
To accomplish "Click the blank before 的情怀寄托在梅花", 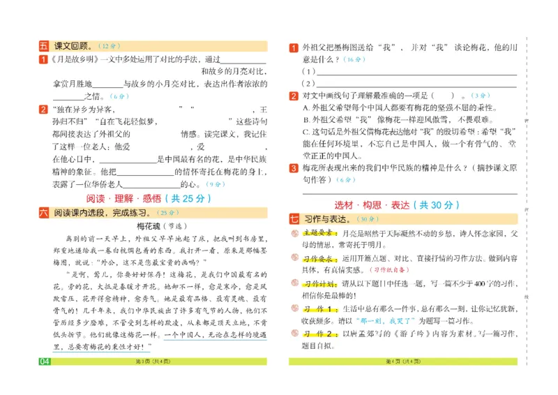I will [145, 172].
